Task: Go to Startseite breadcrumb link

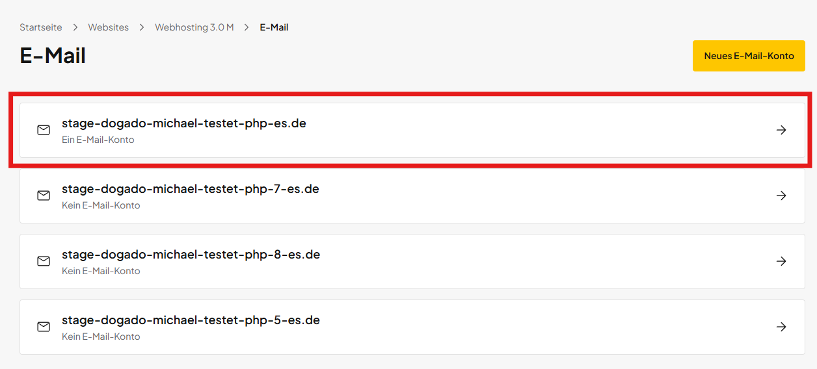Action: 41,27
